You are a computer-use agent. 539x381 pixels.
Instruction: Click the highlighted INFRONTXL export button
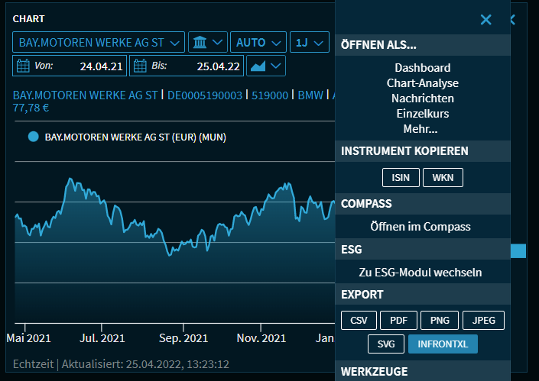click(443, 344)
